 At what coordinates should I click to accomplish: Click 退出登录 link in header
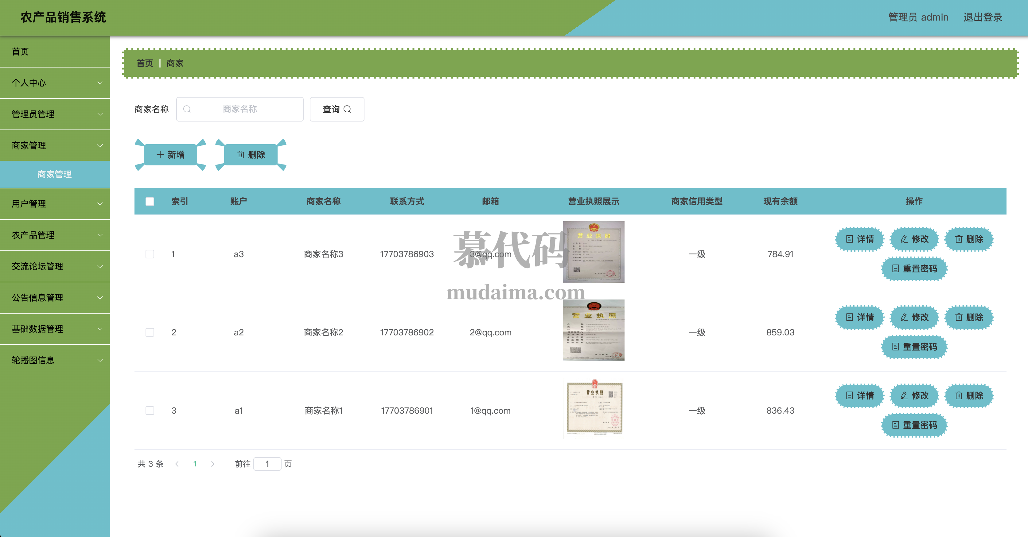pyautogui.click(x=983, y=17)
